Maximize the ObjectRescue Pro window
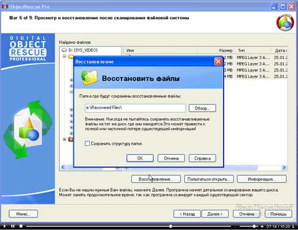298x230 pixels. pos(283,7)
